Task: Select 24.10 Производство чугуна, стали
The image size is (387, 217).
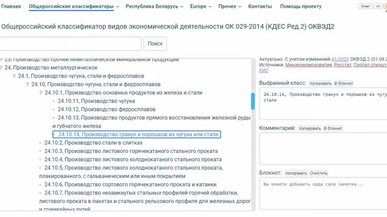Action: tap(96, 84)
